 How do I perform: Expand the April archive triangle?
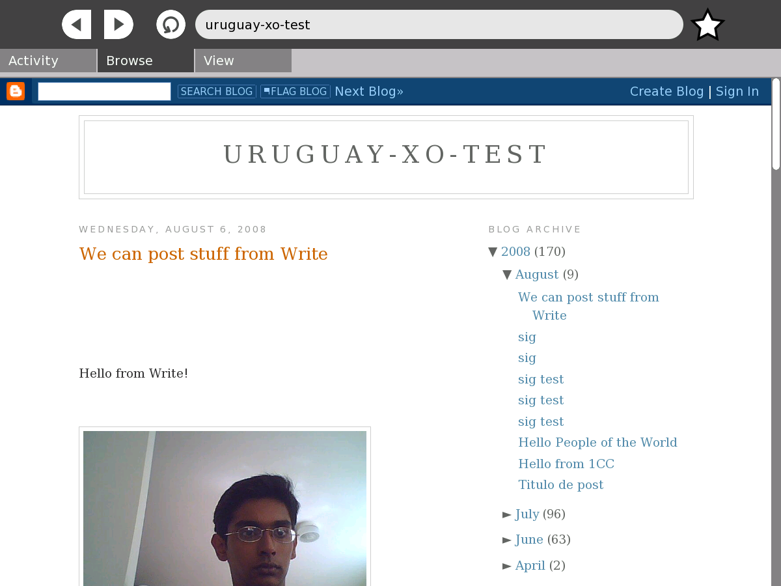(x=507, y=566)
